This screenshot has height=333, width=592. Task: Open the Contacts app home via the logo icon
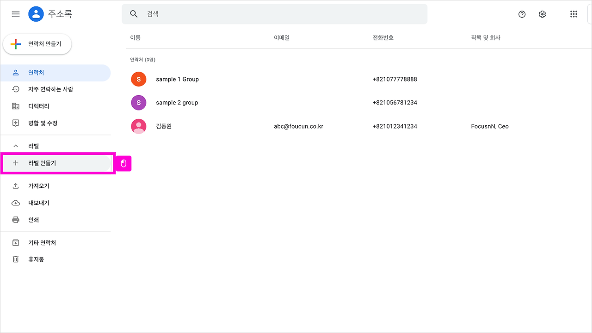36,14
